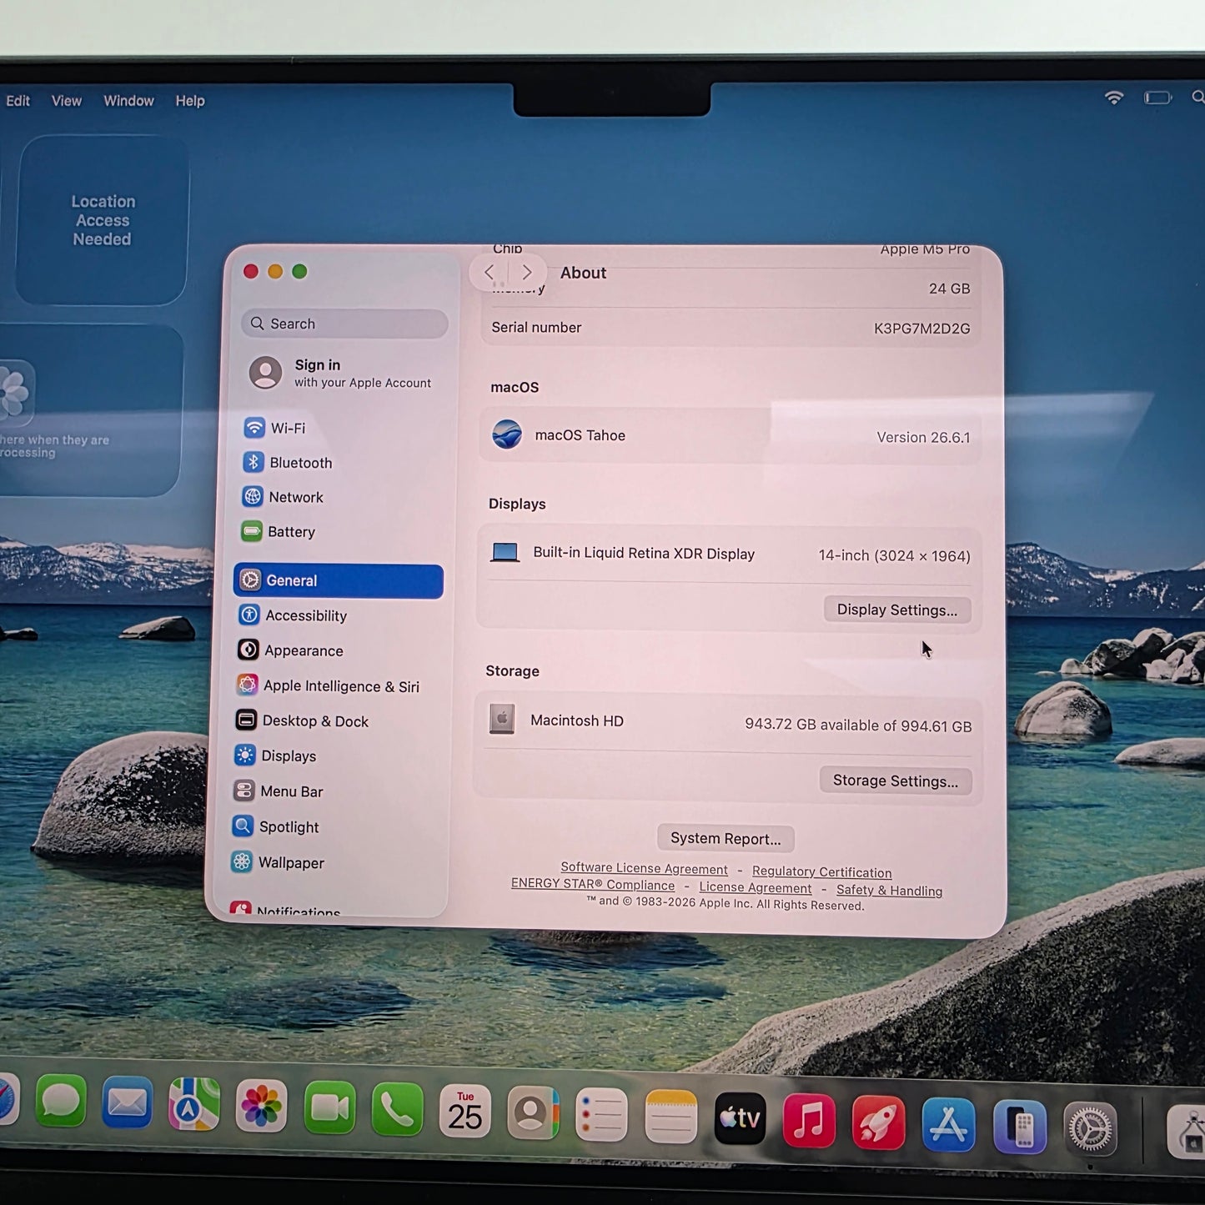Open Maps in the Dock
Viewport: 1205px width, 1205px height.
[x=193, y=1105]
